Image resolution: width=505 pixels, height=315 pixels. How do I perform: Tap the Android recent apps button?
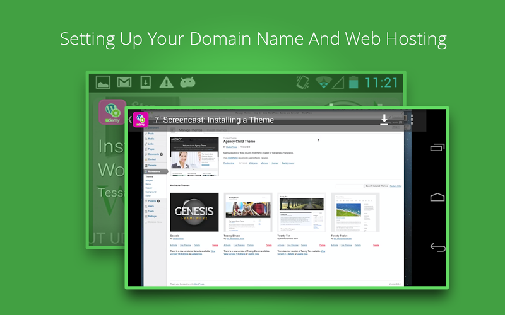[437, 147]
